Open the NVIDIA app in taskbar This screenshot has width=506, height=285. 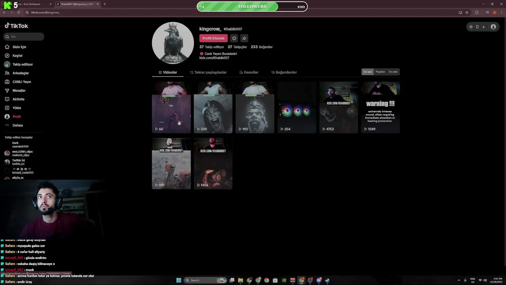pyautogui.click(x=284, y=280)
